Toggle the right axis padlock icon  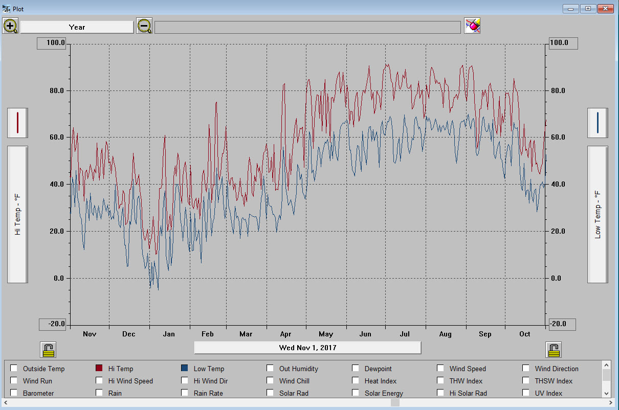[x=554, y=350]
